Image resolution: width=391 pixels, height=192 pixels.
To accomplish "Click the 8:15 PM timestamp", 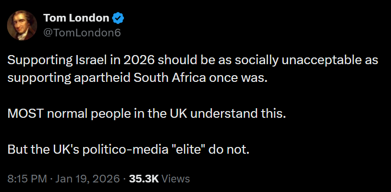I will point(27,179).
